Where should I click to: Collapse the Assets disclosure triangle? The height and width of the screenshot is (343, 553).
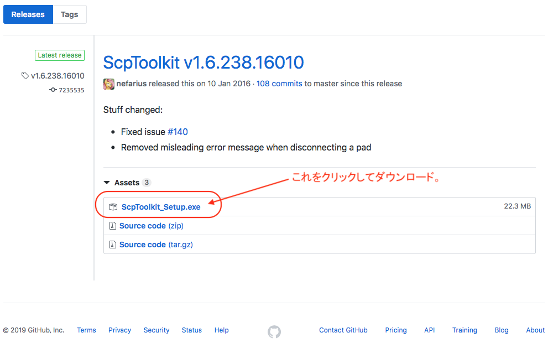(x=107, y=183)
